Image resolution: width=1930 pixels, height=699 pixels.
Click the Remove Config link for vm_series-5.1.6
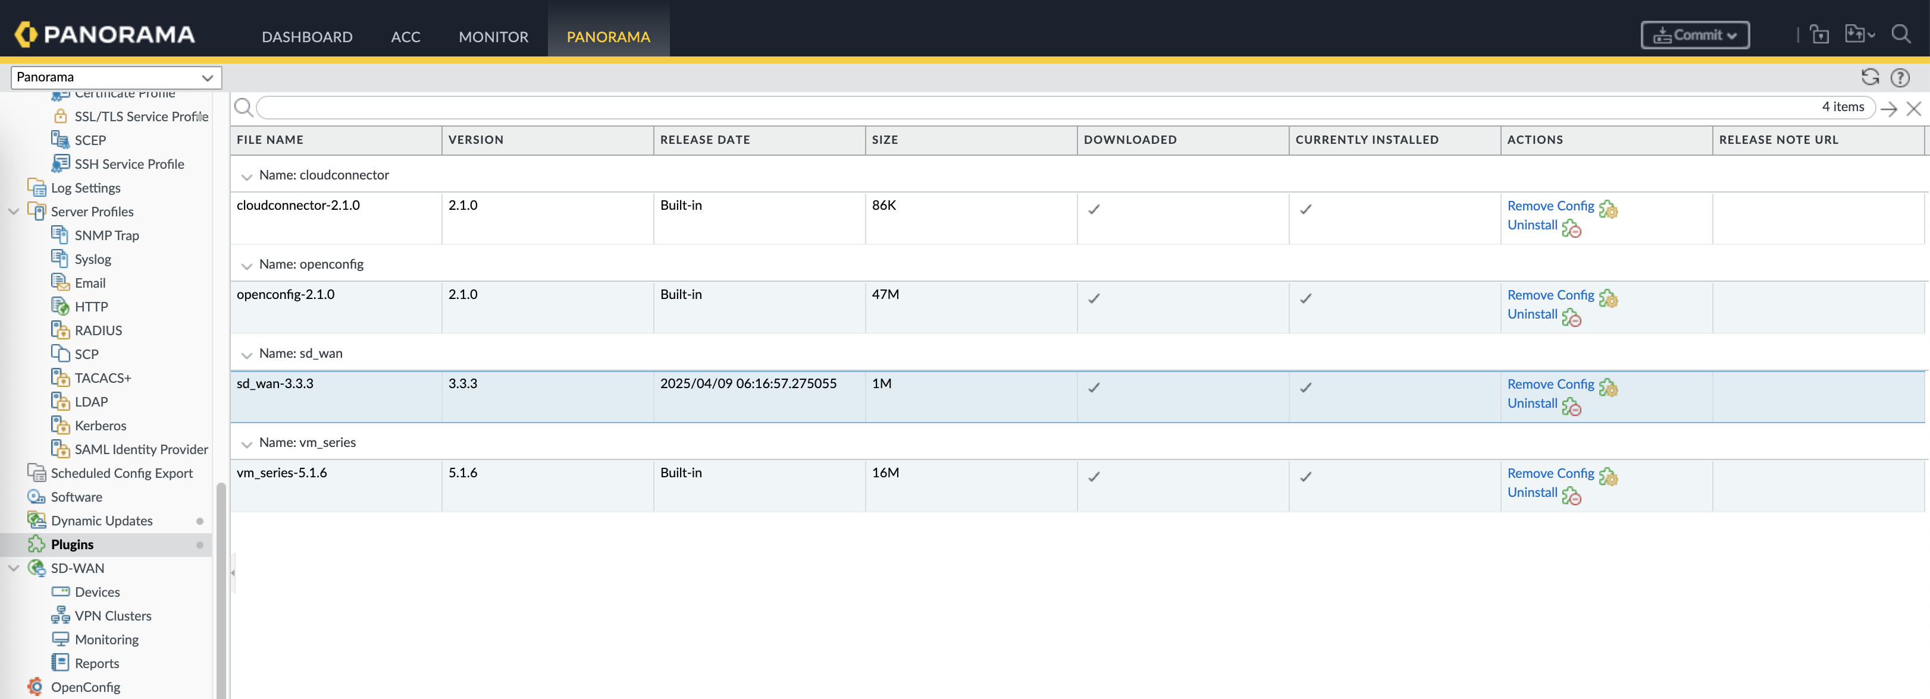[1550, 473]
